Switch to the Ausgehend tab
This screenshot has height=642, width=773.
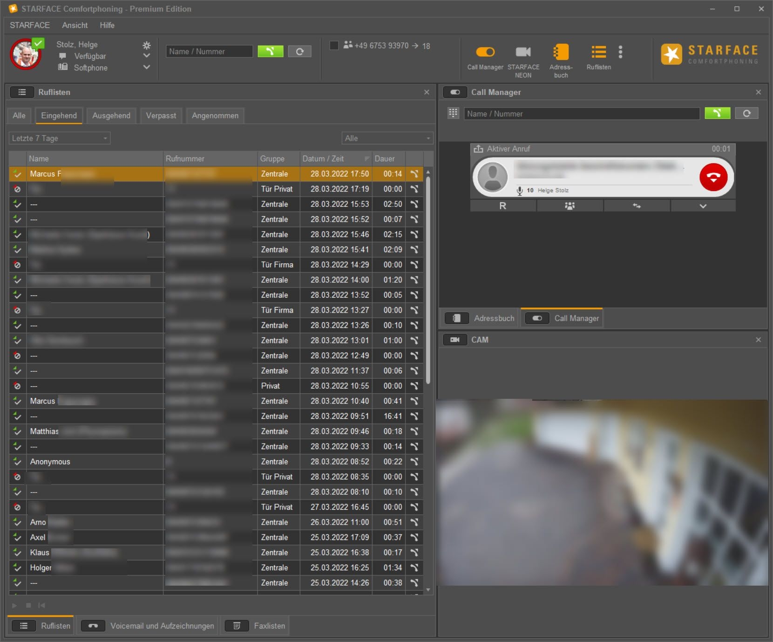pos(111,116)
